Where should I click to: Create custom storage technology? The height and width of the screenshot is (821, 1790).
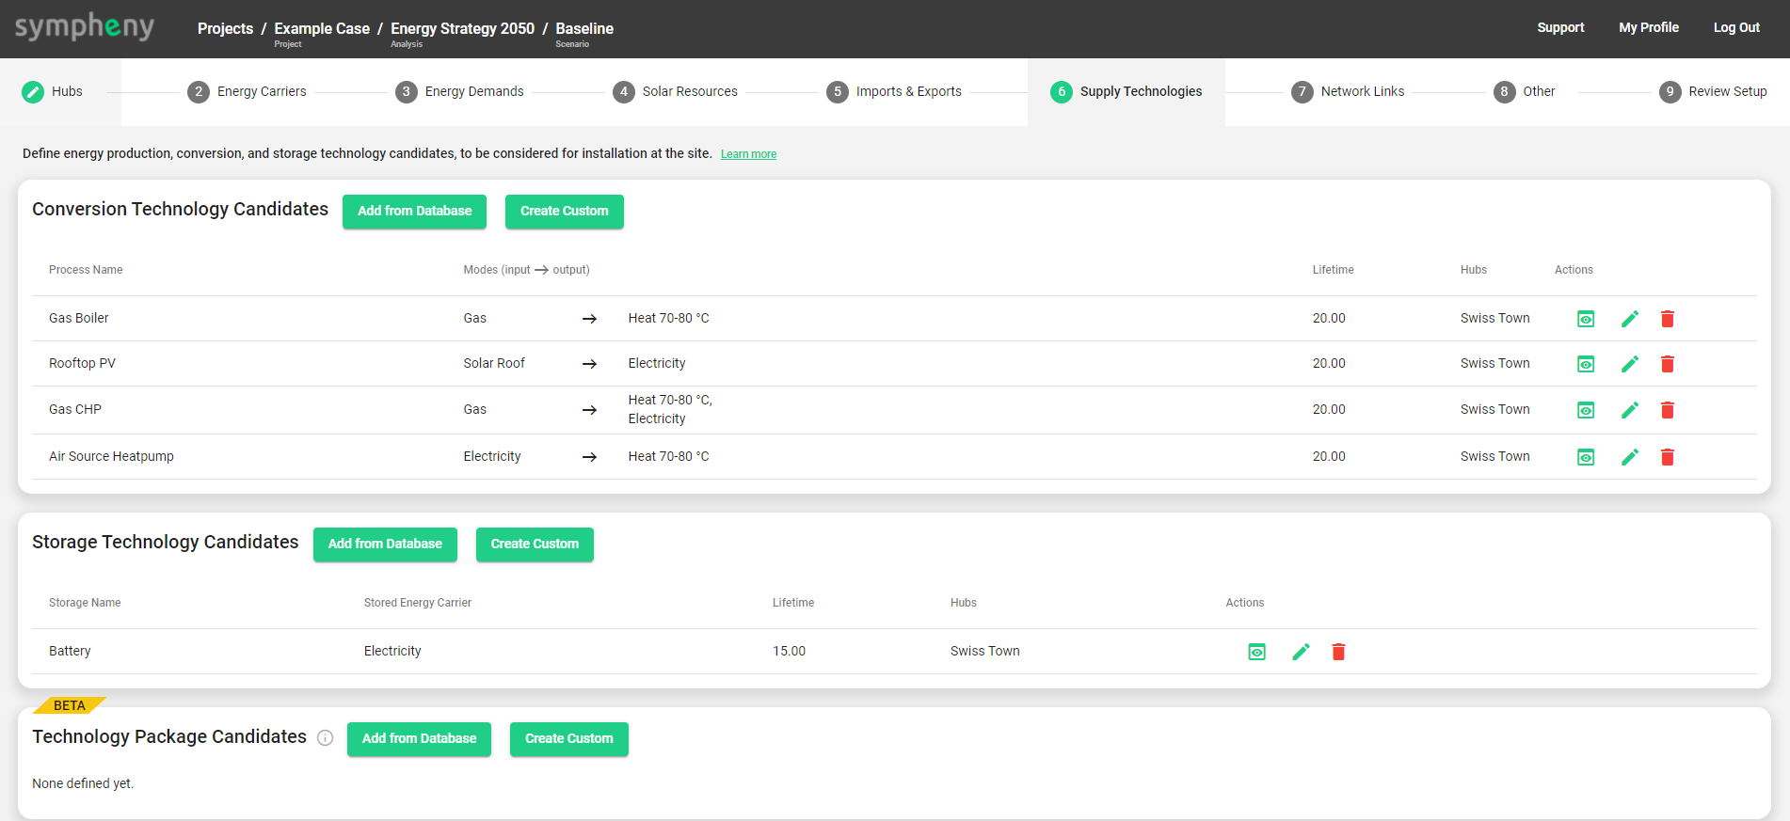535,545
